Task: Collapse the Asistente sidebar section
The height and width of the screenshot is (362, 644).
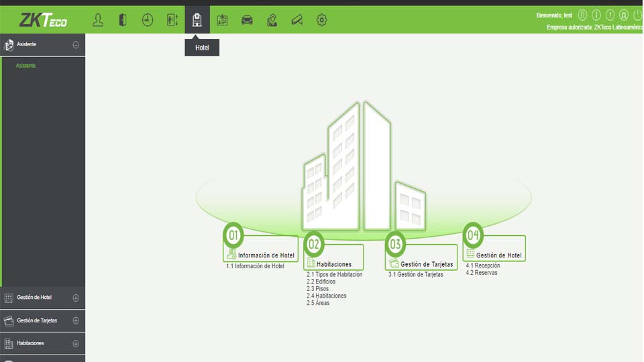Action: 76,45
